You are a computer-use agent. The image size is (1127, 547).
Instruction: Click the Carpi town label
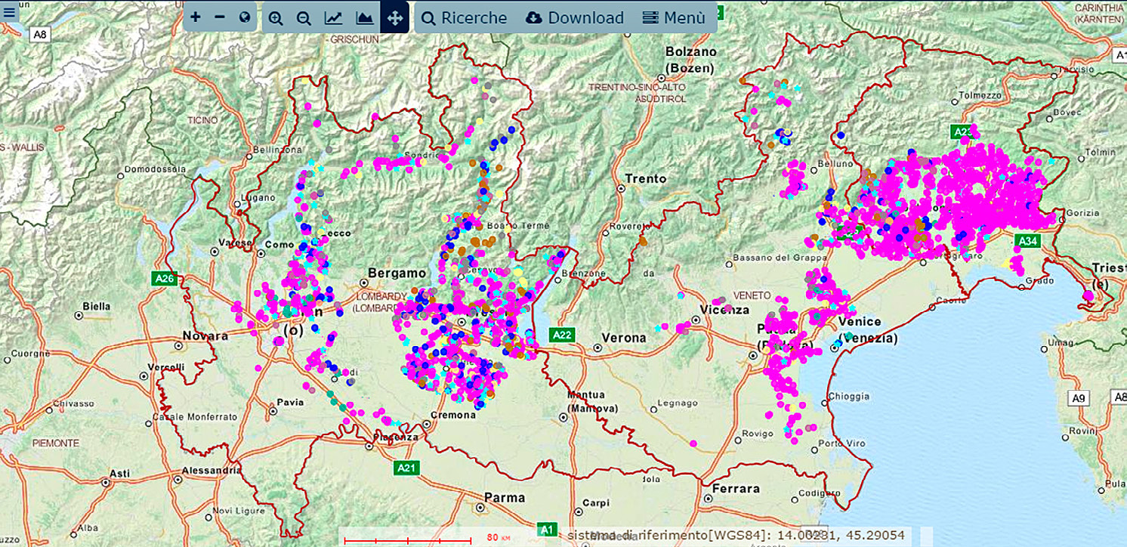pyautogui.click(x=595, y=502)
